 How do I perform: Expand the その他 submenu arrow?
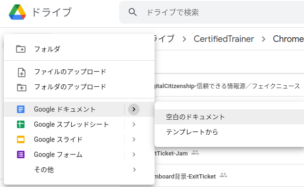click(x=134, y=170)
